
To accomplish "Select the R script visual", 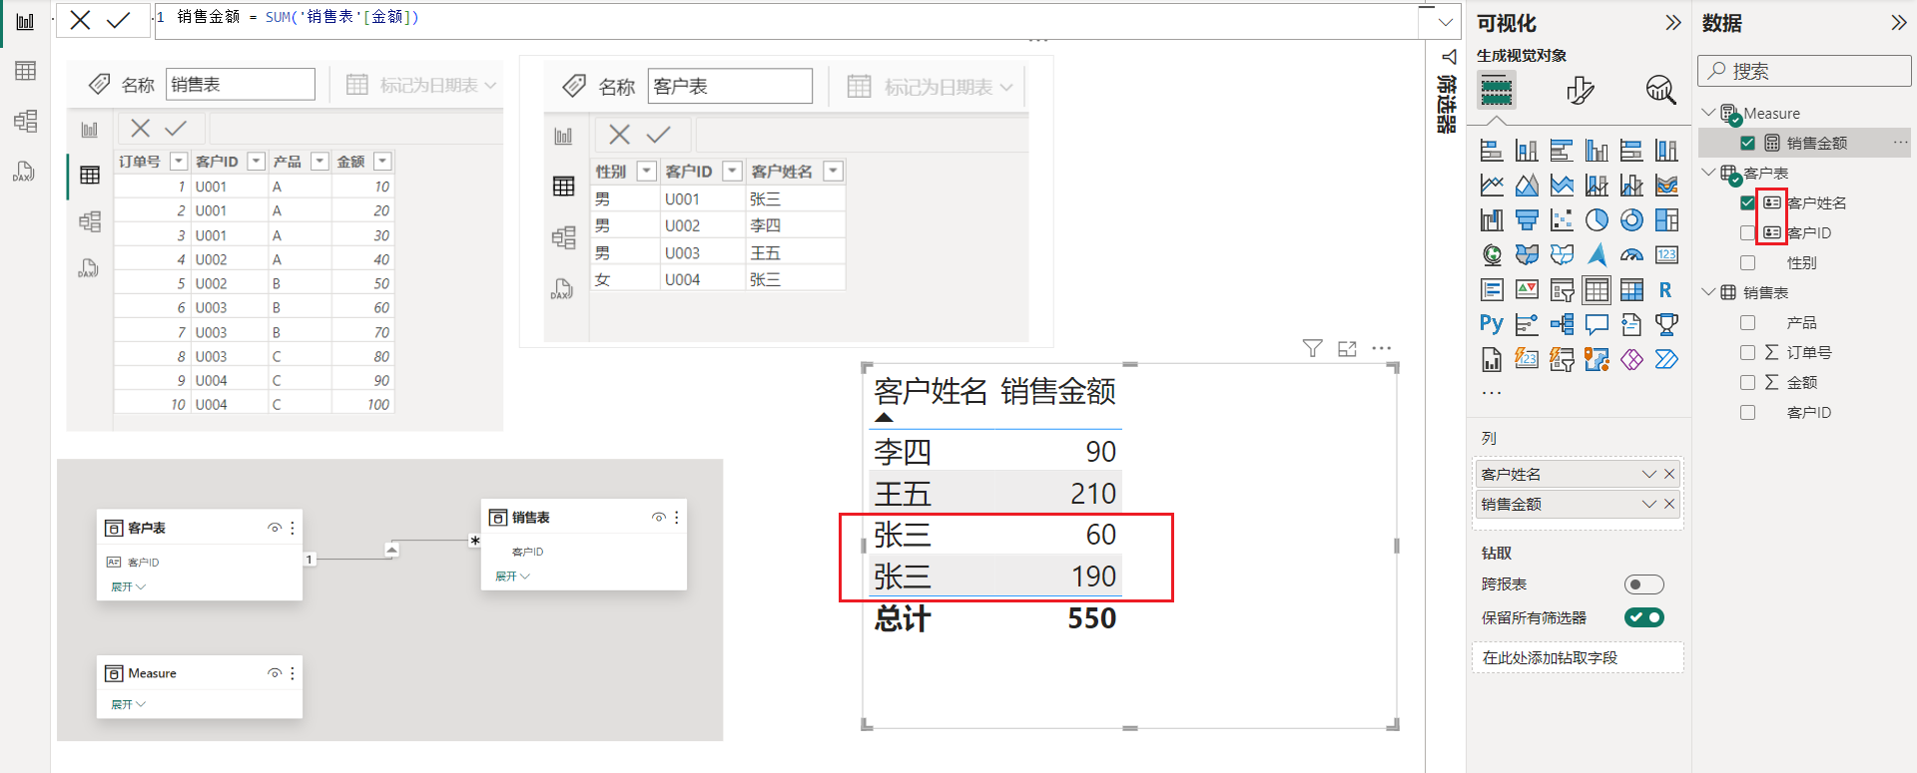I will coord(1665,290).
